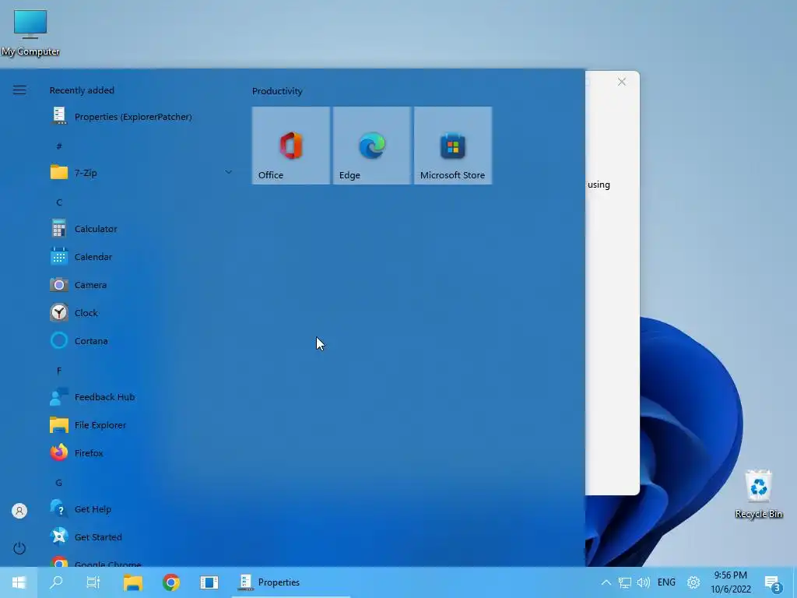This screenshot has height=598, width=797.
Task: Click the Recently added heading
Action: coord(82,90)
